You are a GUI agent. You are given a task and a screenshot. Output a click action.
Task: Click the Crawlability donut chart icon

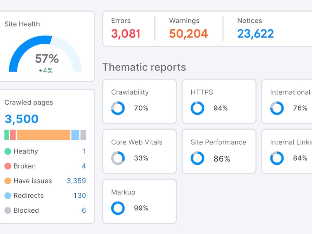point(118,108)
